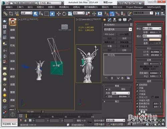Click the Unlink Selection tool
This screenshot has width=167, height=129.
click(x=11, y=14)
